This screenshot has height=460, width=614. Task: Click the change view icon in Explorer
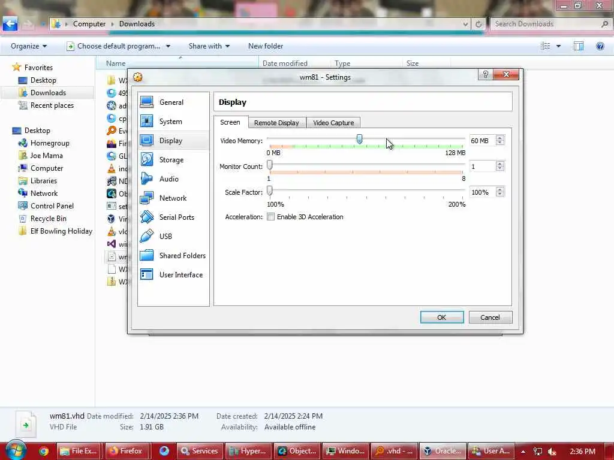[x=545, y=46]
